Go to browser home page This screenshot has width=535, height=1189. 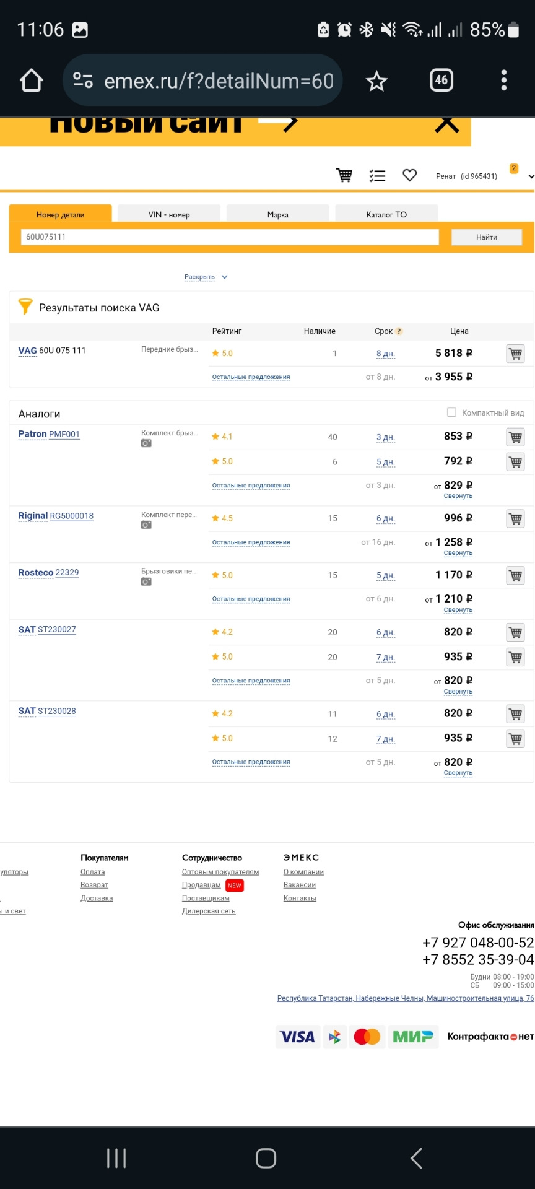pos(31,81)
